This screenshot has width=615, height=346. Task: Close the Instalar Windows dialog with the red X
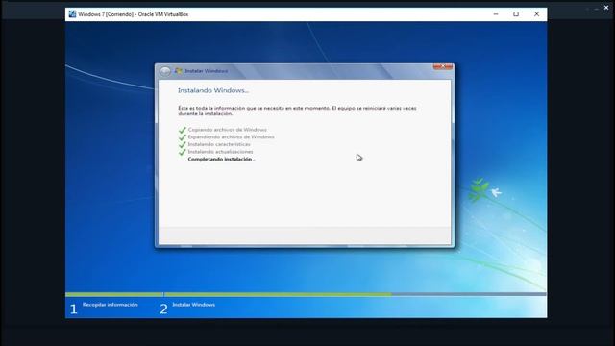click(x=443, y=66)
